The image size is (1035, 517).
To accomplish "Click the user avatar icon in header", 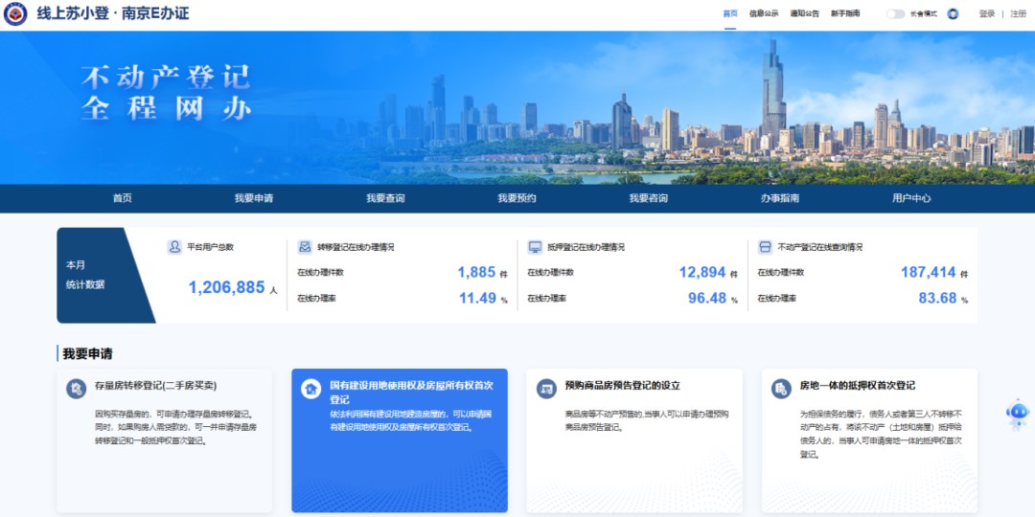I will click(x=953, y=13).
